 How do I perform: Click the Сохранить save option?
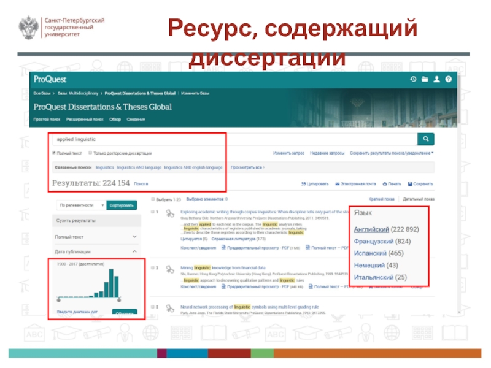click(420, 184)
